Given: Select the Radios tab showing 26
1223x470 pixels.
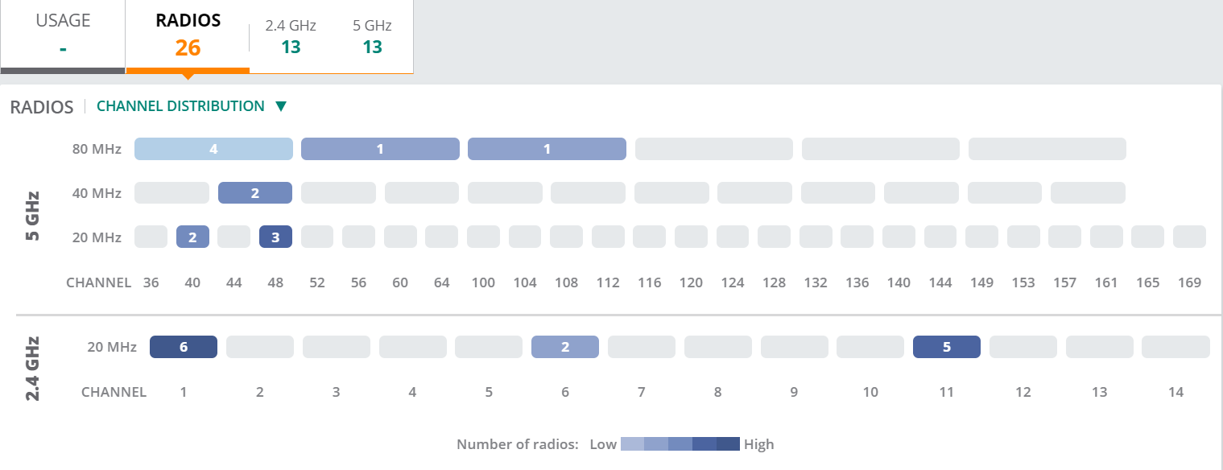Looking at the screenshot, I should [188, 36].
